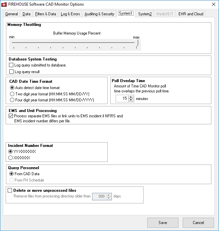This screenshot has height=231, width=219.
Task: Open the Data tab
Action: pyautogui.click(x=27, y=14)
